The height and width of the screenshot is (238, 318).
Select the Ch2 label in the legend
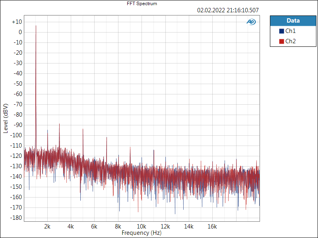pos(290,41)
